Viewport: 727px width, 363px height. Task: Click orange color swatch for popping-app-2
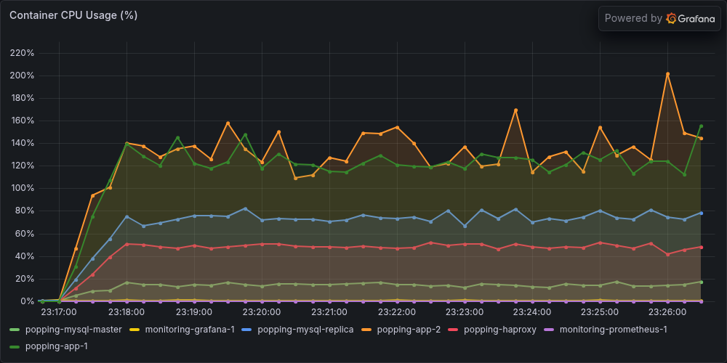(x=366, y=330)
